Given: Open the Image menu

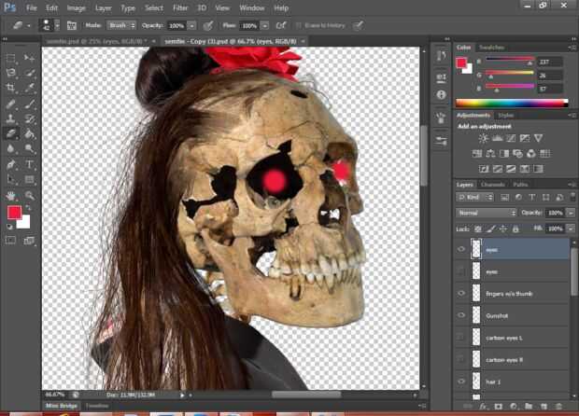Looking at the screenshot, I should click(x=77, y=7).
